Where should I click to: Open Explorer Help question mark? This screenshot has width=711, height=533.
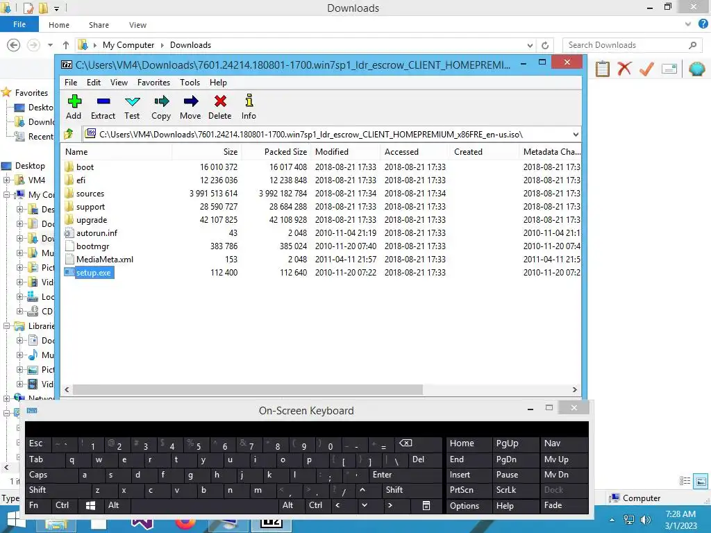[x=703, y=24]
